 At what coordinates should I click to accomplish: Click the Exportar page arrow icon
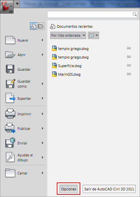(11, 98)
